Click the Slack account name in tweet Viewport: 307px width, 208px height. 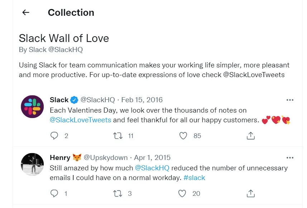point(59,100)
